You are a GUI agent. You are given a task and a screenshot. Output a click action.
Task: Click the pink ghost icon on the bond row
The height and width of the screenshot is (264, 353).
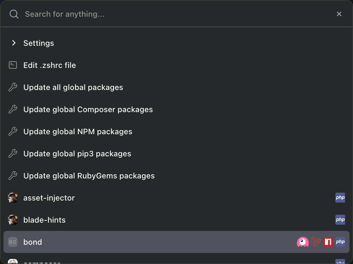tap(303, 242)
